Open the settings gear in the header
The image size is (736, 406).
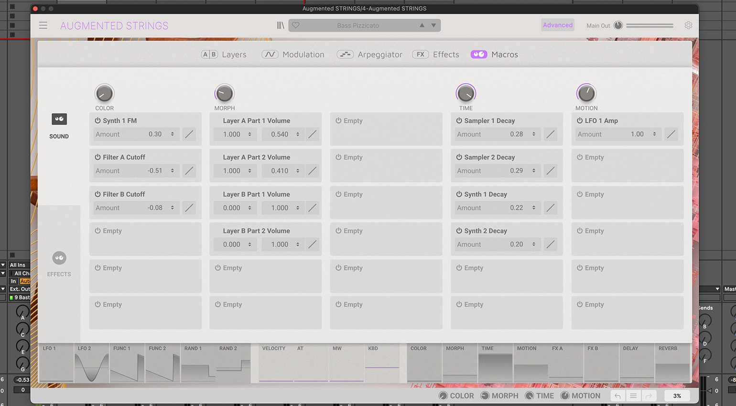688,25
